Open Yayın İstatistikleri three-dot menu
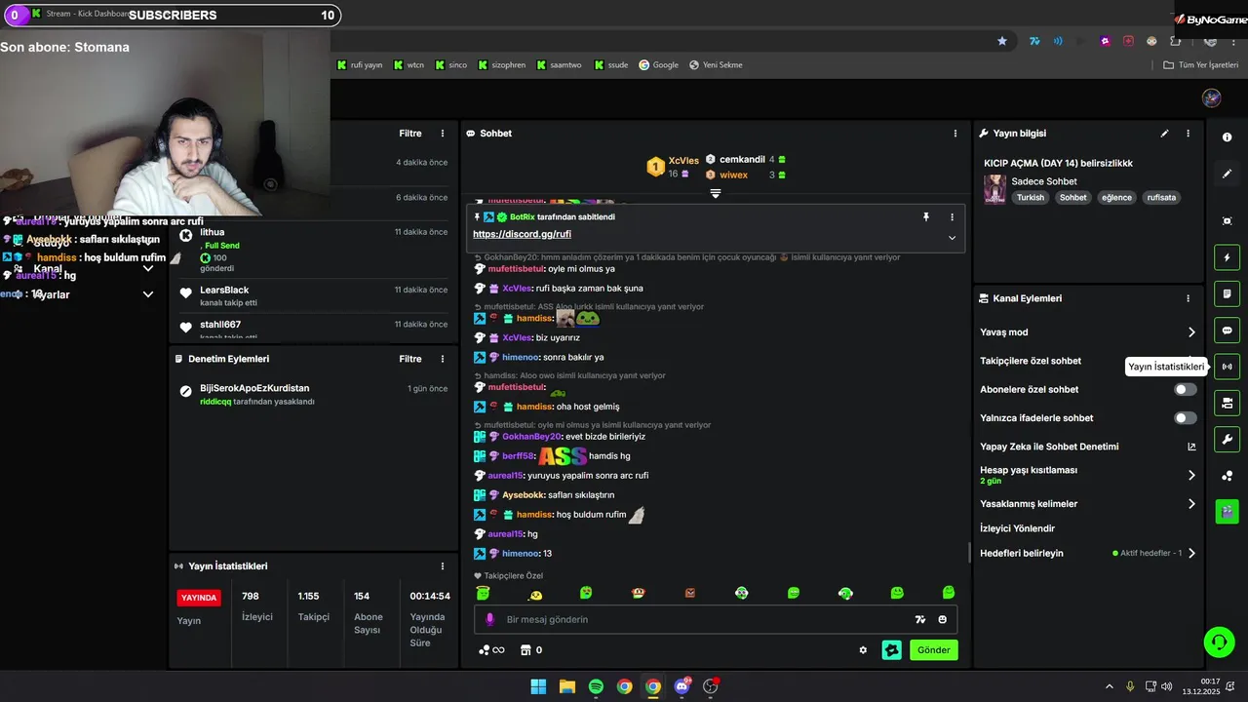This screenshot has width=1248, height=702. pos(443,566)
